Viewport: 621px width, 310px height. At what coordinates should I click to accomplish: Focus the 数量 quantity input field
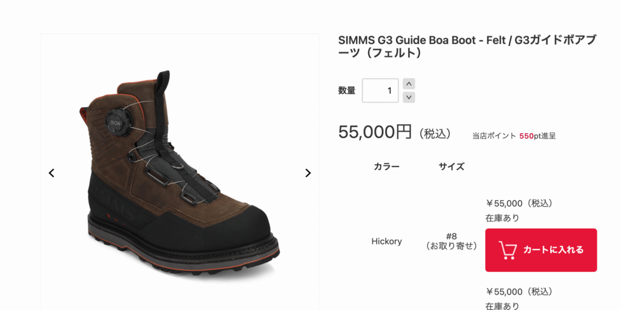(380, 91)
